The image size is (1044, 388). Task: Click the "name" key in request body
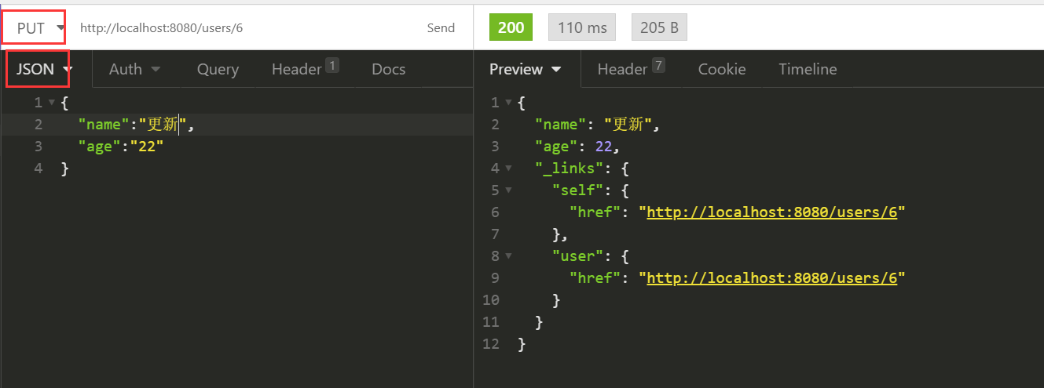tap(104, 125)
